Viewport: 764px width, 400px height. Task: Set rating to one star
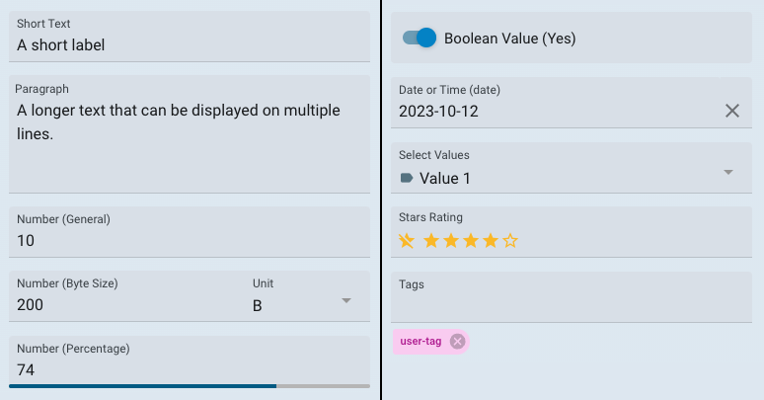[x=431, y=240]
